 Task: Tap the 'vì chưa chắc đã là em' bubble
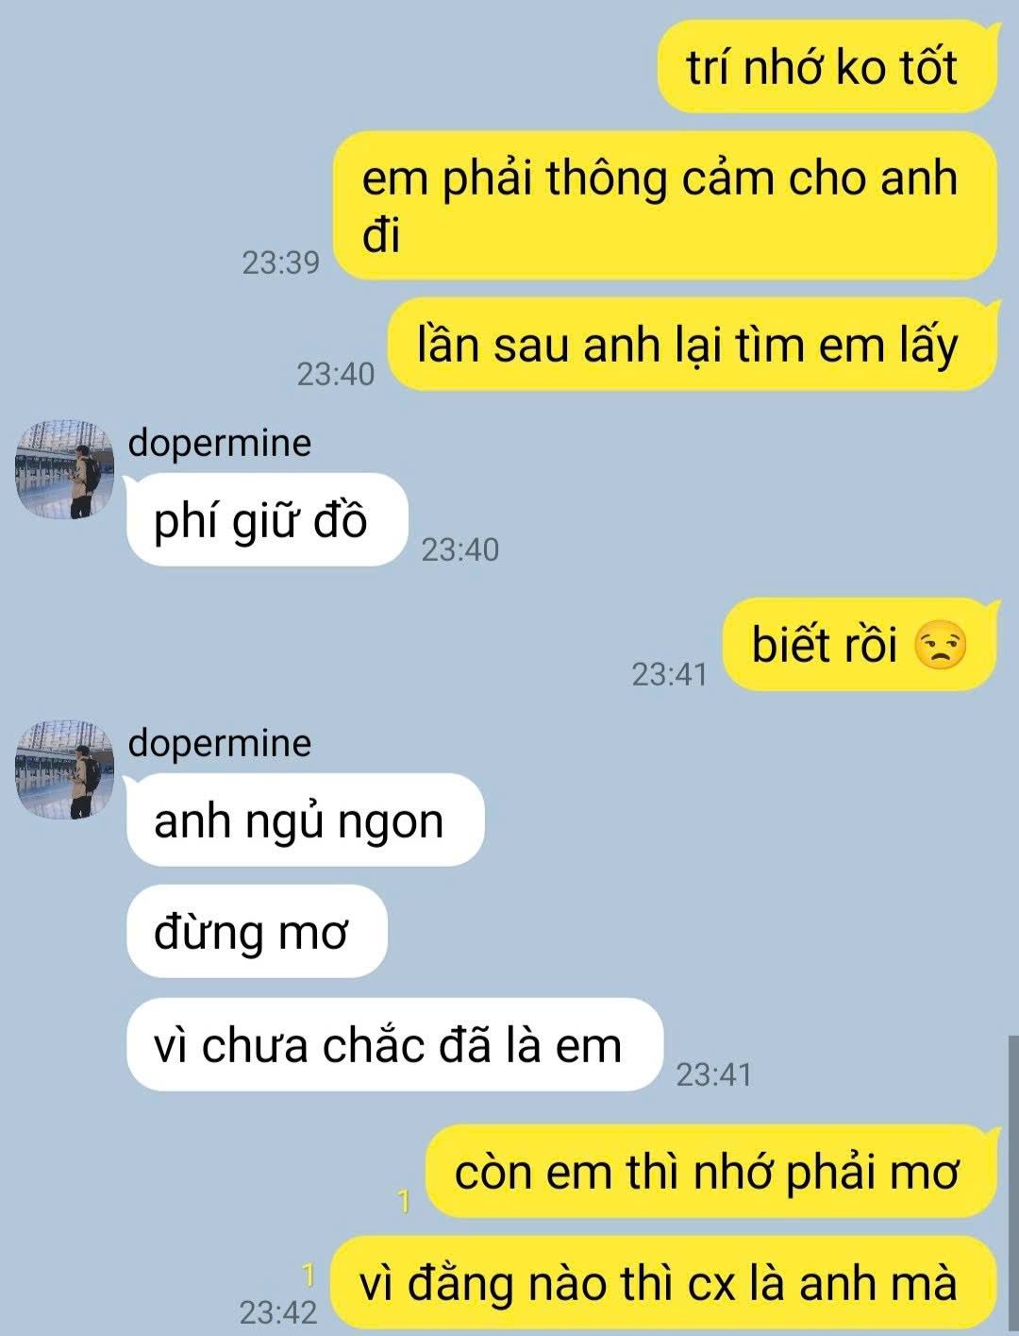(395, 1044)
